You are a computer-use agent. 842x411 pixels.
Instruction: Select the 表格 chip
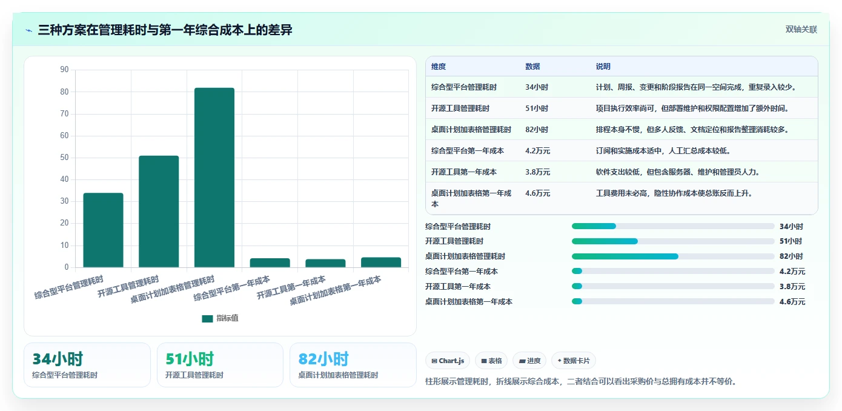(x=491, y=361)
